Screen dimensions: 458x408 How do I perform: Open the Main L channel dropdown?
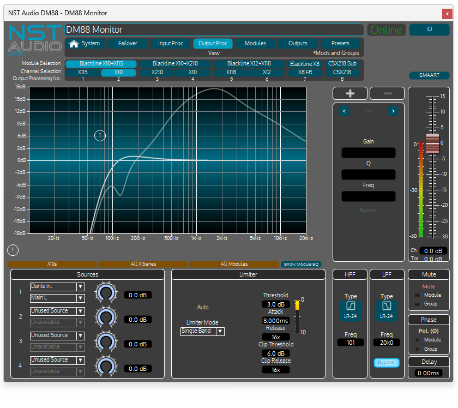pos(57,298)
